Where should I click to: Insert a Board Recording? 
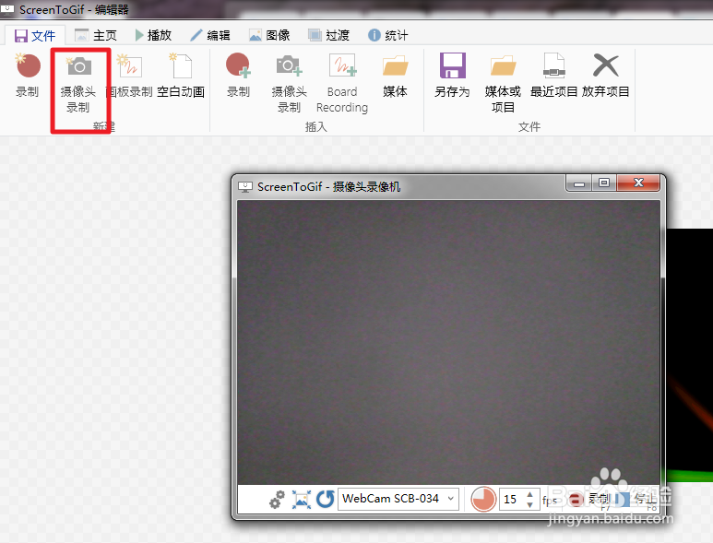tap(342, 84)
